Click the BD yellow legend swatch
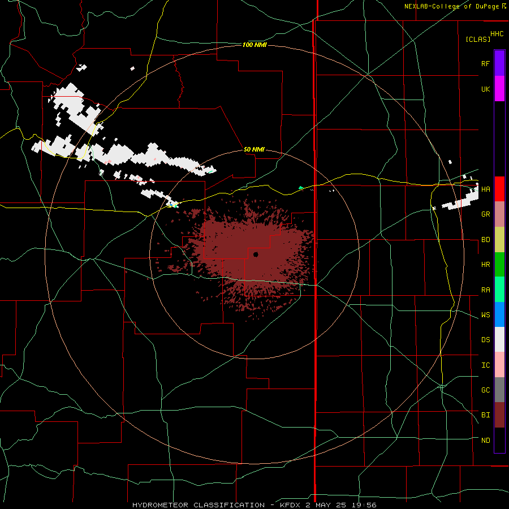509x509 pixels. point(499,240)
